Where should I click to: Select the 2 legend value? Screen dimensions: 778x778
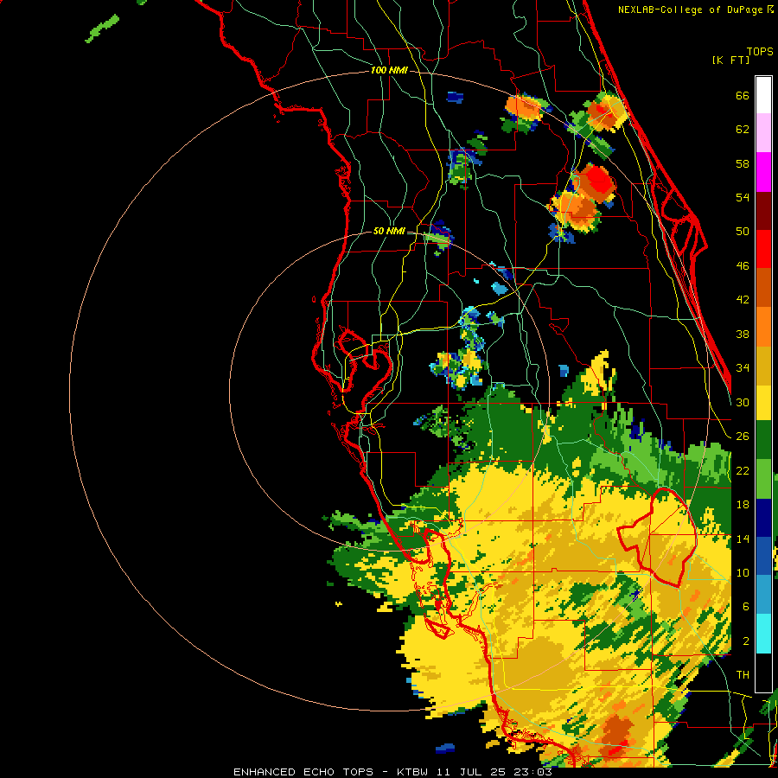pyautogui.click(x=746, y=641)
